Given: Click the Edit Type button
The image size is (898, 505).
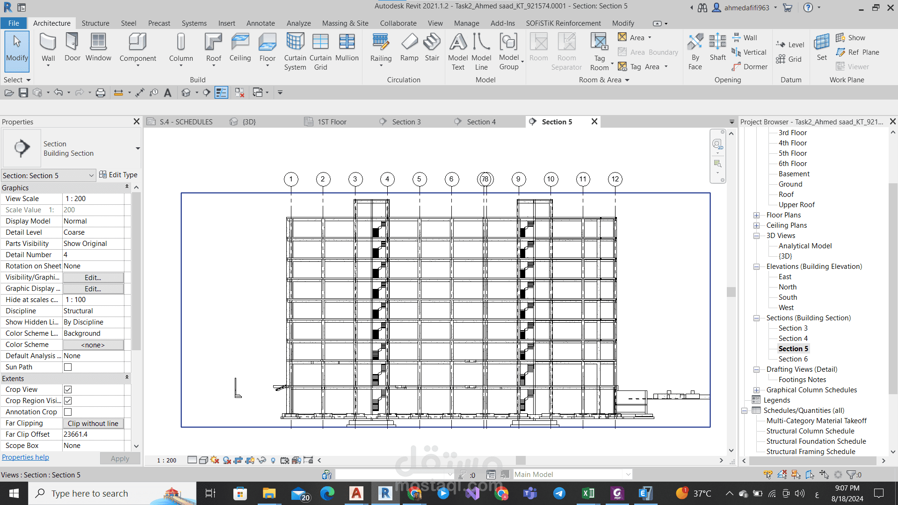Looking at the screenshot, I should (x=118, y=174).
